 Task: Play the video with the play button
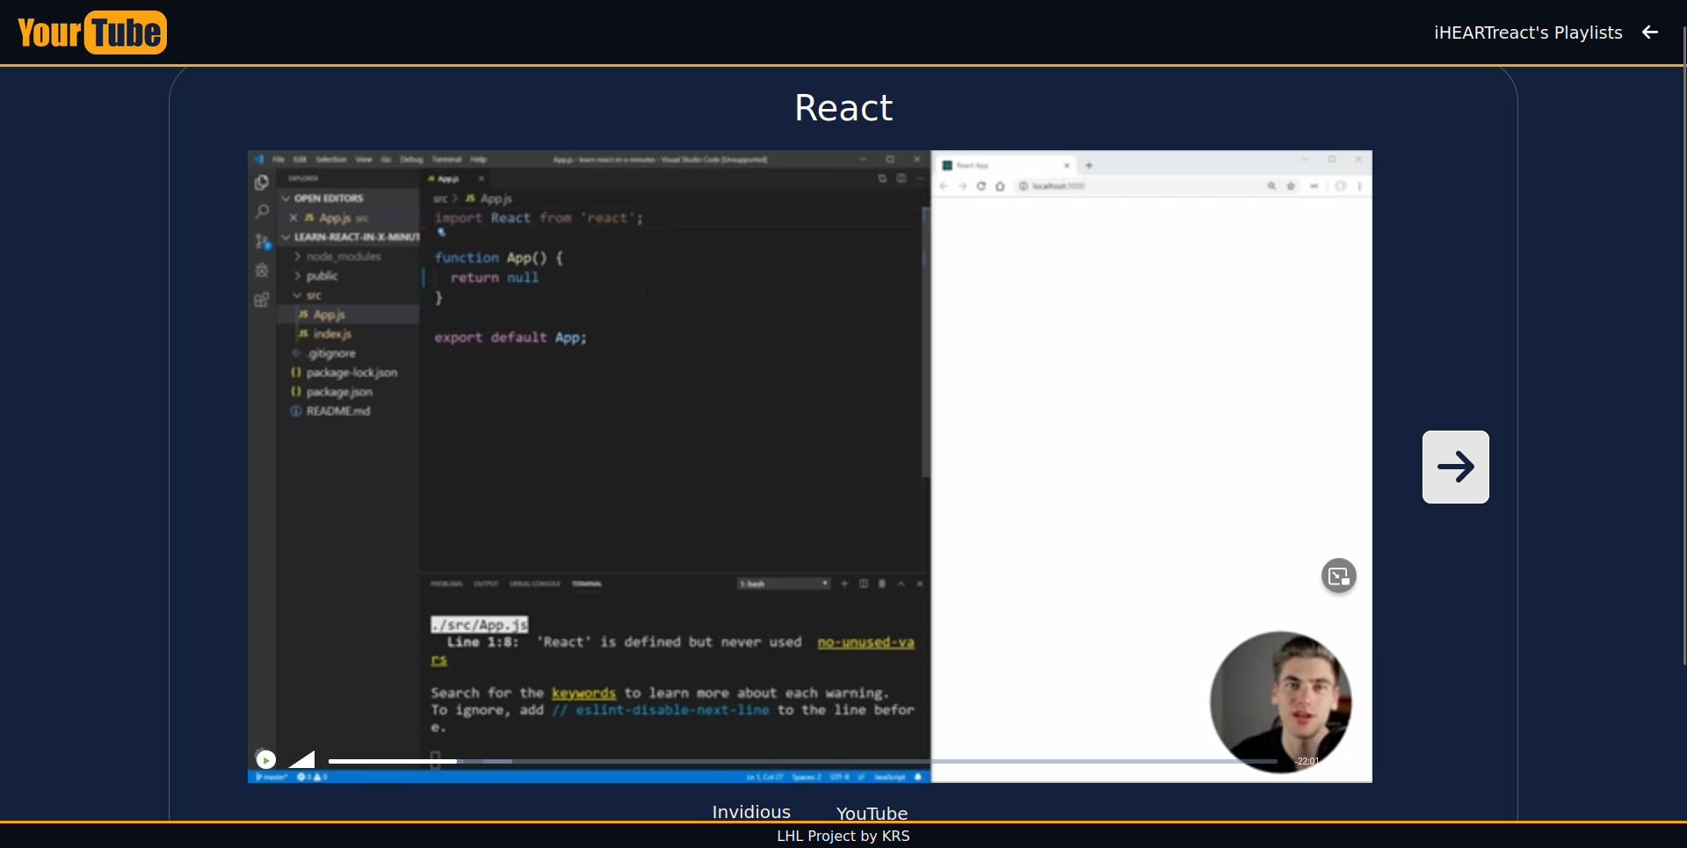pyautogui.click(x=266, y=759)
